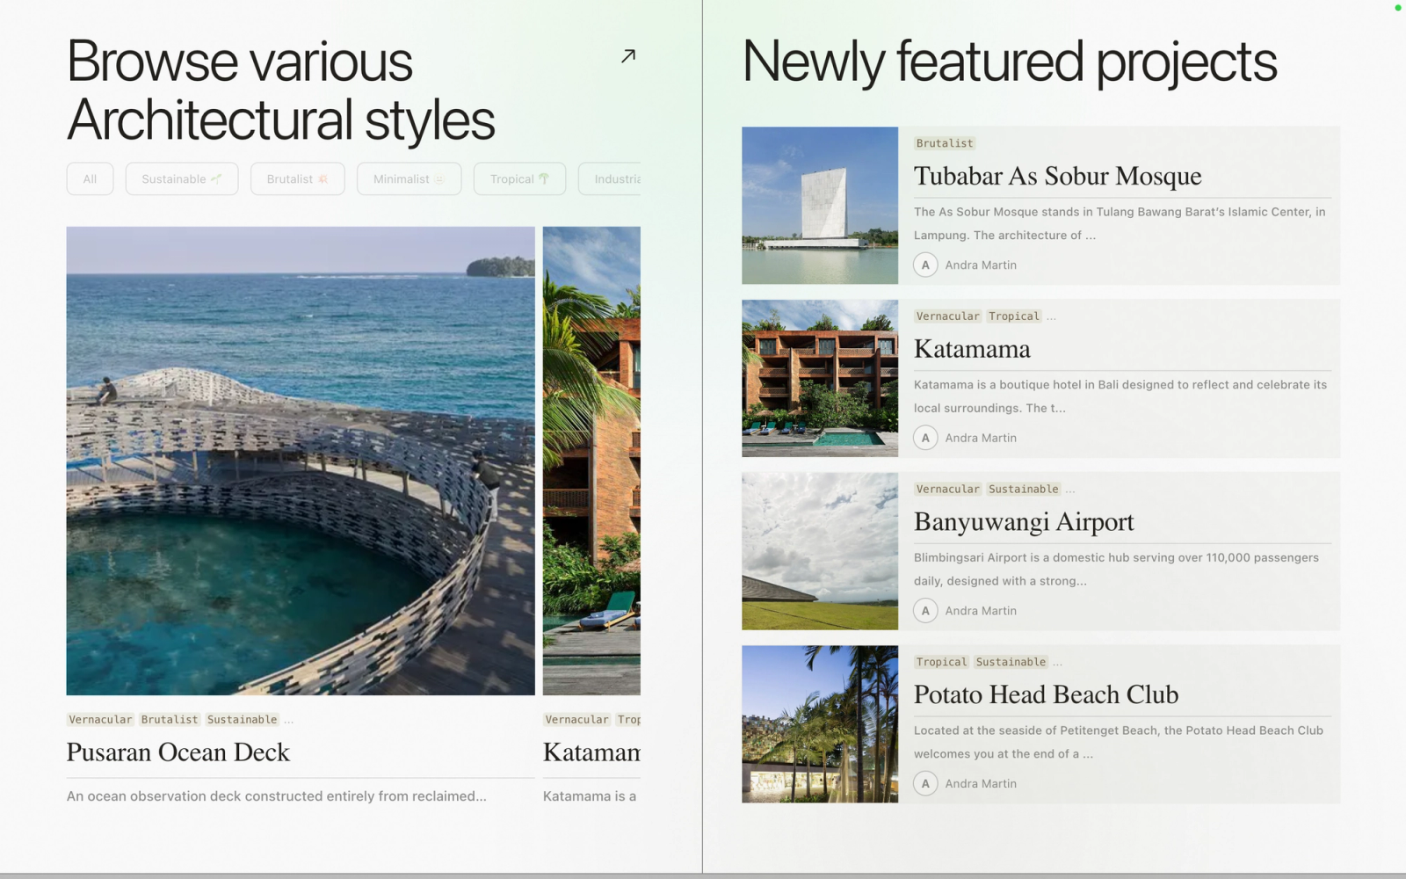Filter by Industrial style
This screenshot has width=1406, height=879.
[x=610, y=178]
